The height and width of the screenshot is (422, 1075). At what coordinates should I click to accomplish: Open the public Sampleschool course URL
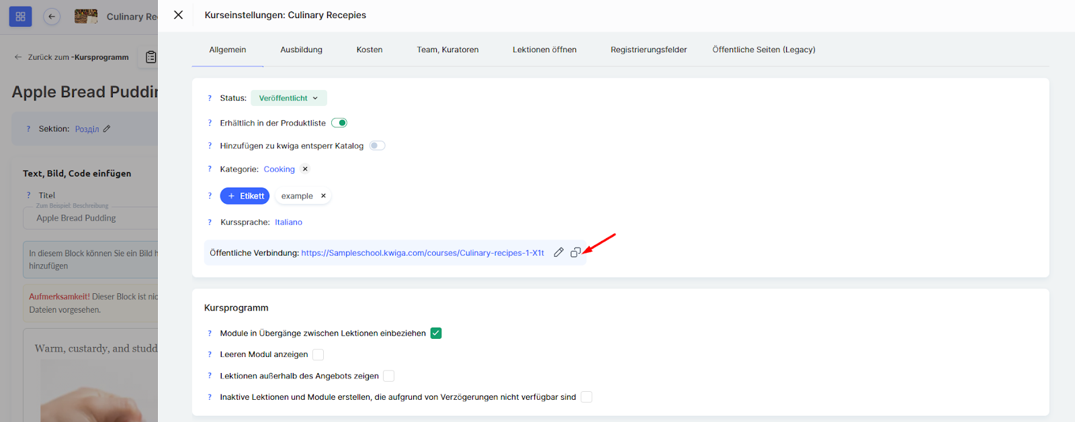[422, 253]
